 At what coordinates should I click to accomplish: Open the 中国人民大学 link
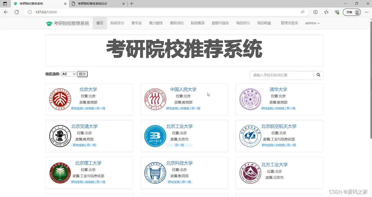[x=183, y=89]
